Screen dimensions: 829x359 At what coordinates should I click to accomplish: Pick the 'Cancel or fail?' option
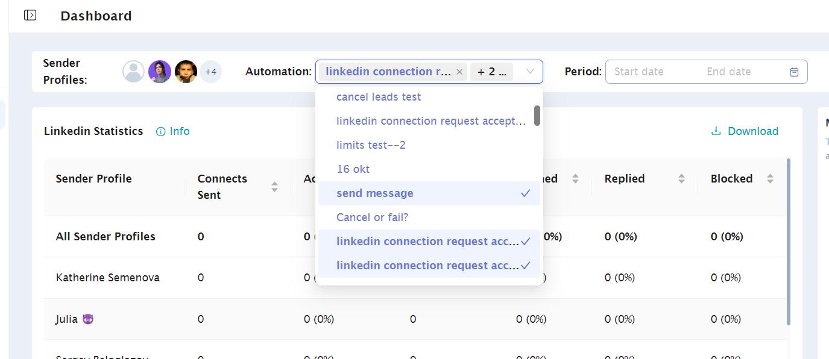tap(372, 217)
